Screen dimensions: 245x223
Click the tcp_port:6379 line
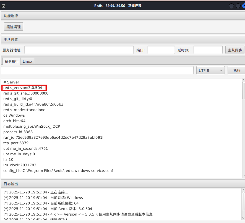coord(16,143)
